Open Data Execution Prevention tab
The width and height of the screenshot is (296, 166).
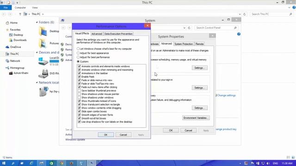click(118, 34)
